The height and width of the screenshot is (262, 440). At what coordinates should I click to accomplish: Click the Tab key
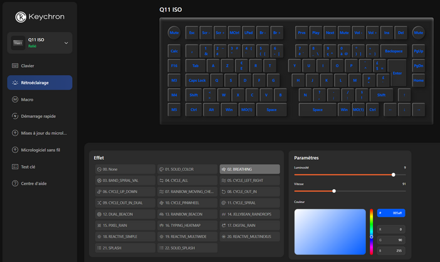(x=196, y=66)
